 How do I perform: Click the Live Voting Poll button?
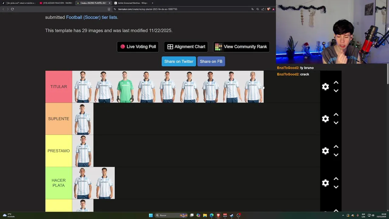(x=138, y=47)
